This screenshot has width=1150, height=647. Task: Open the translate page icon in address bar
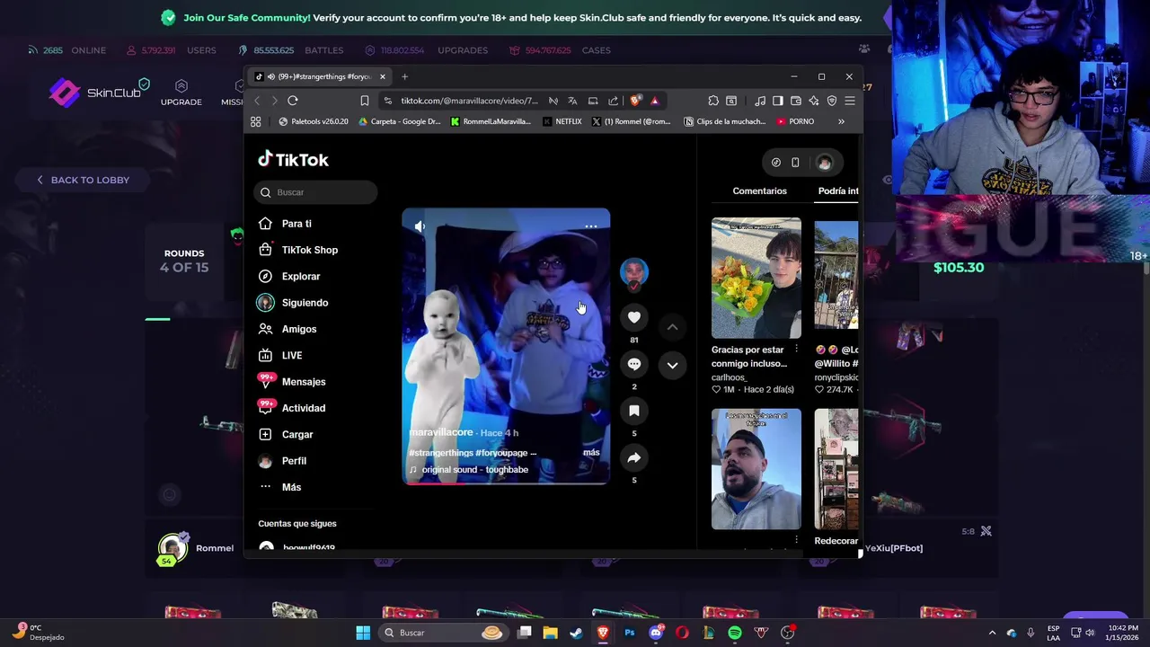[x=572, y=101]
